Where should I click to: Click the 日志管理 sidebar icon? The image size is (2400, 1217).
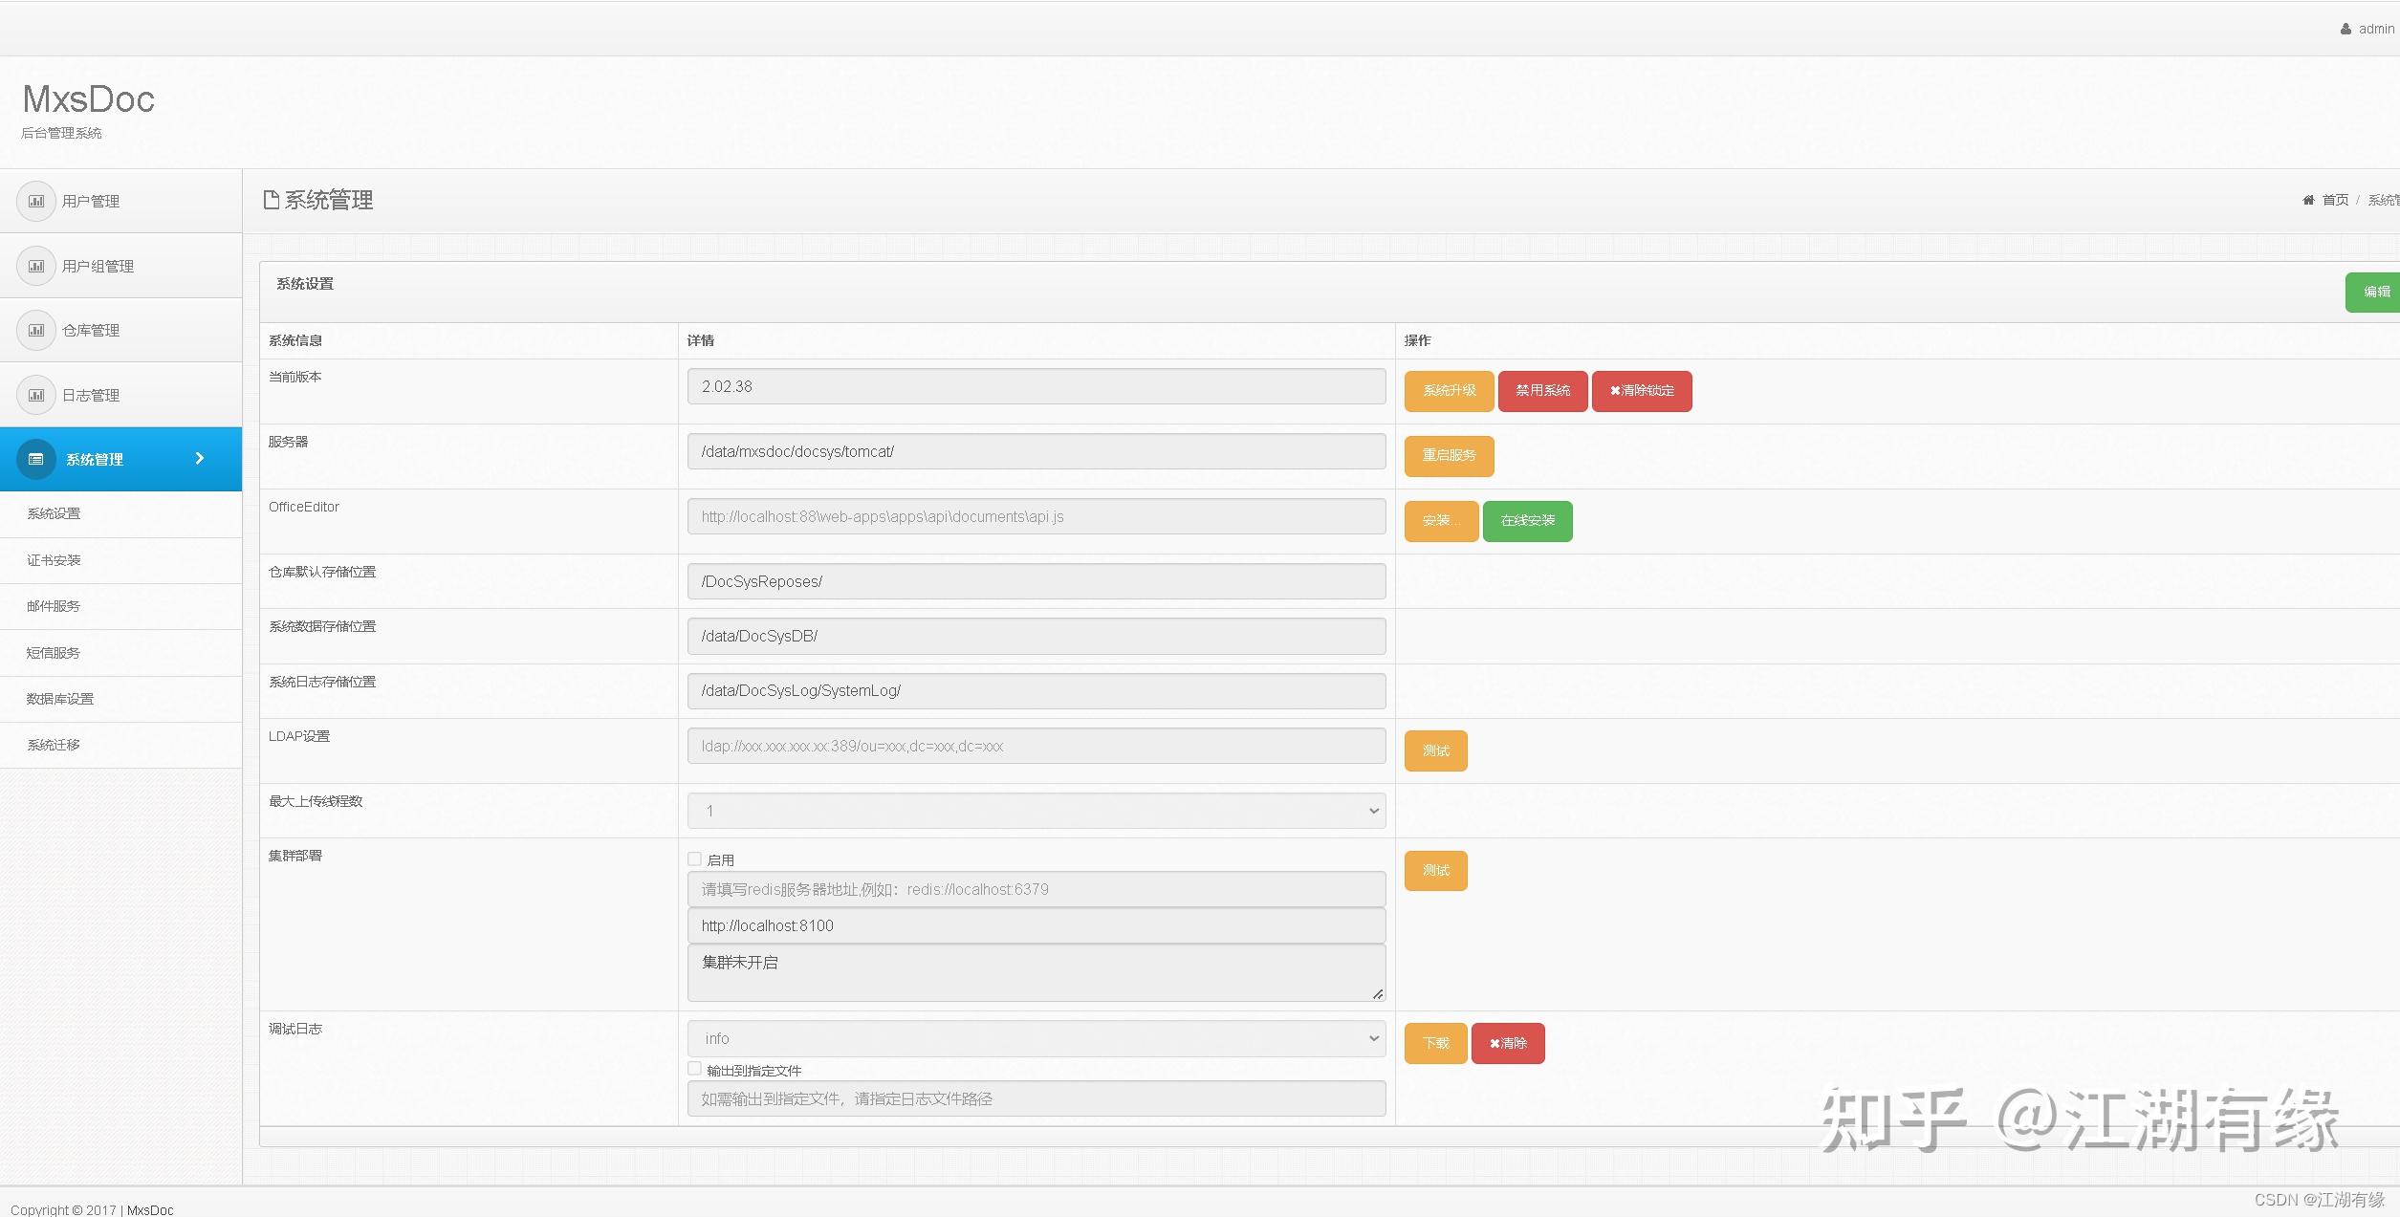[36, 395]
